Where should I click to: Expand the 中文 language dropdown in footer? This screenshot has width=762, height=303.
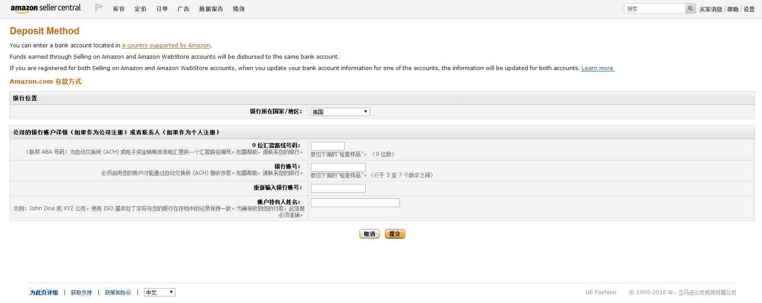coord(160,292)
